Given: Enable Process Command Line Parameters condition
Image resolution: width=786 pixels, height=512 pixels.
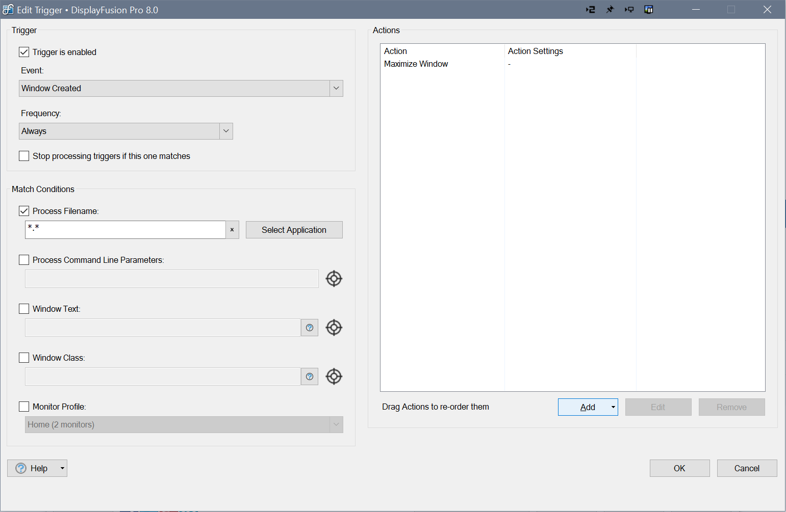Looking at the screenshot, I should tap(24, 260).
